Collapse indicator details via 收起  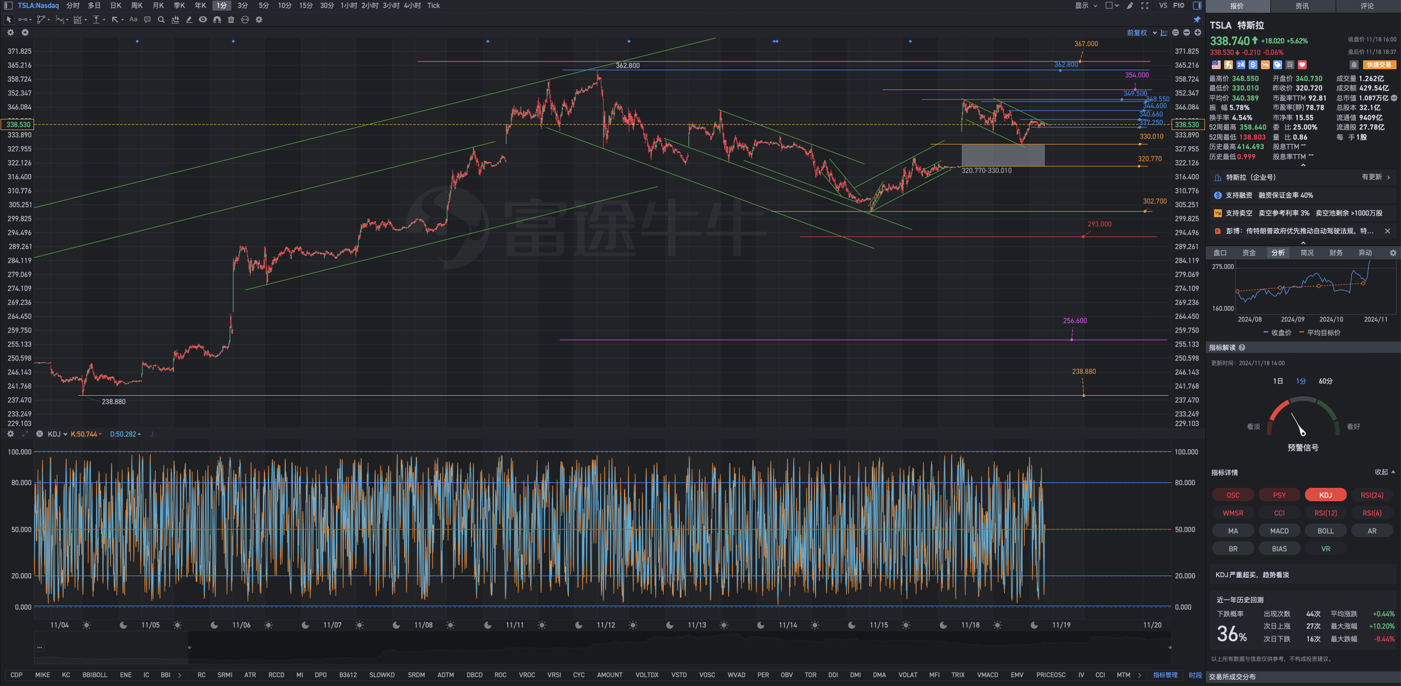(x=1385, y=472)
